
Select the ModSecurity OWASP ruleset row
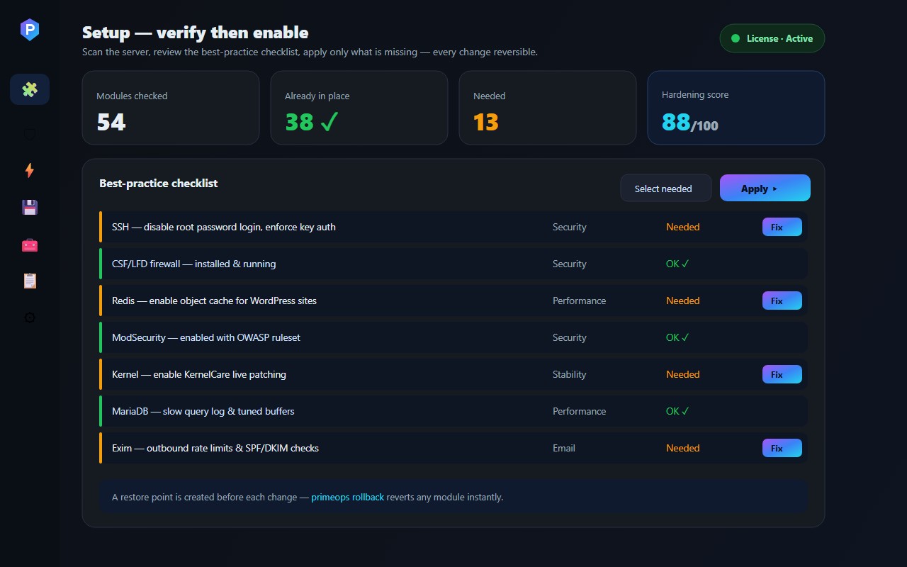(453, 337)
